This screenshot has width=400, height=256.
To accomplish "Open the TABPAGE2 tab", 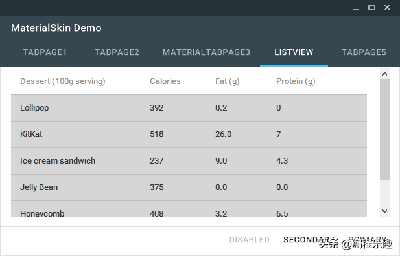I will pyautogui.click(x=117, y=52).
